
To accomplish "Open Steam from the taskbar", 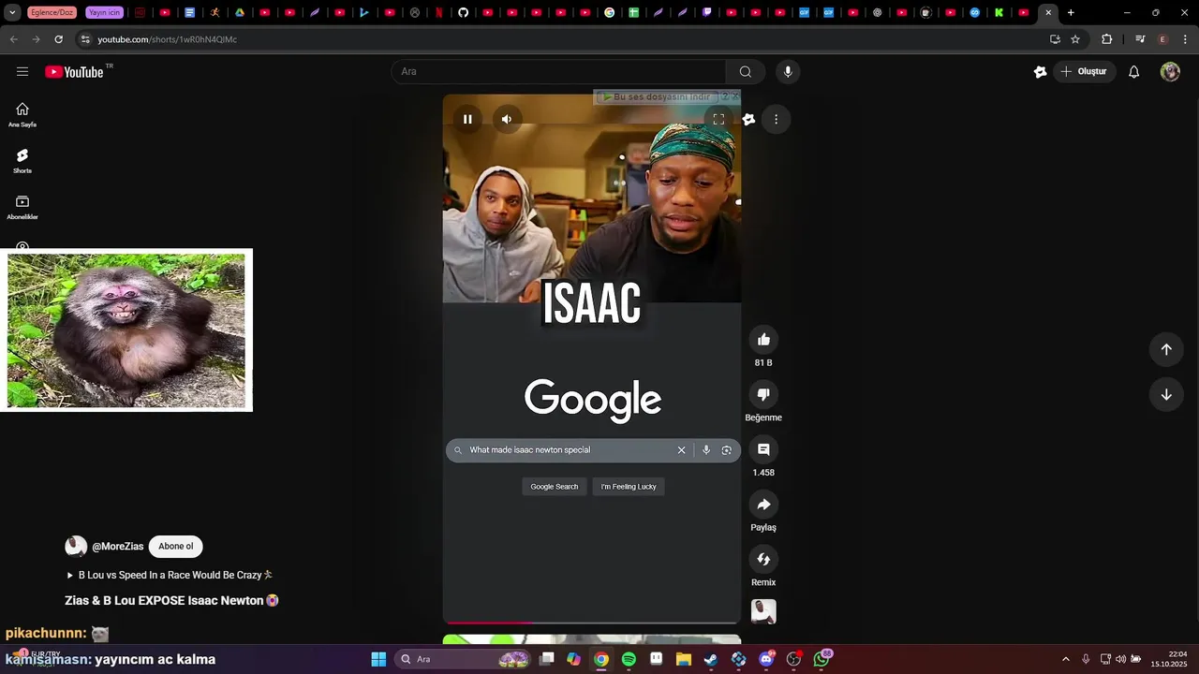I will pos(711,659).
